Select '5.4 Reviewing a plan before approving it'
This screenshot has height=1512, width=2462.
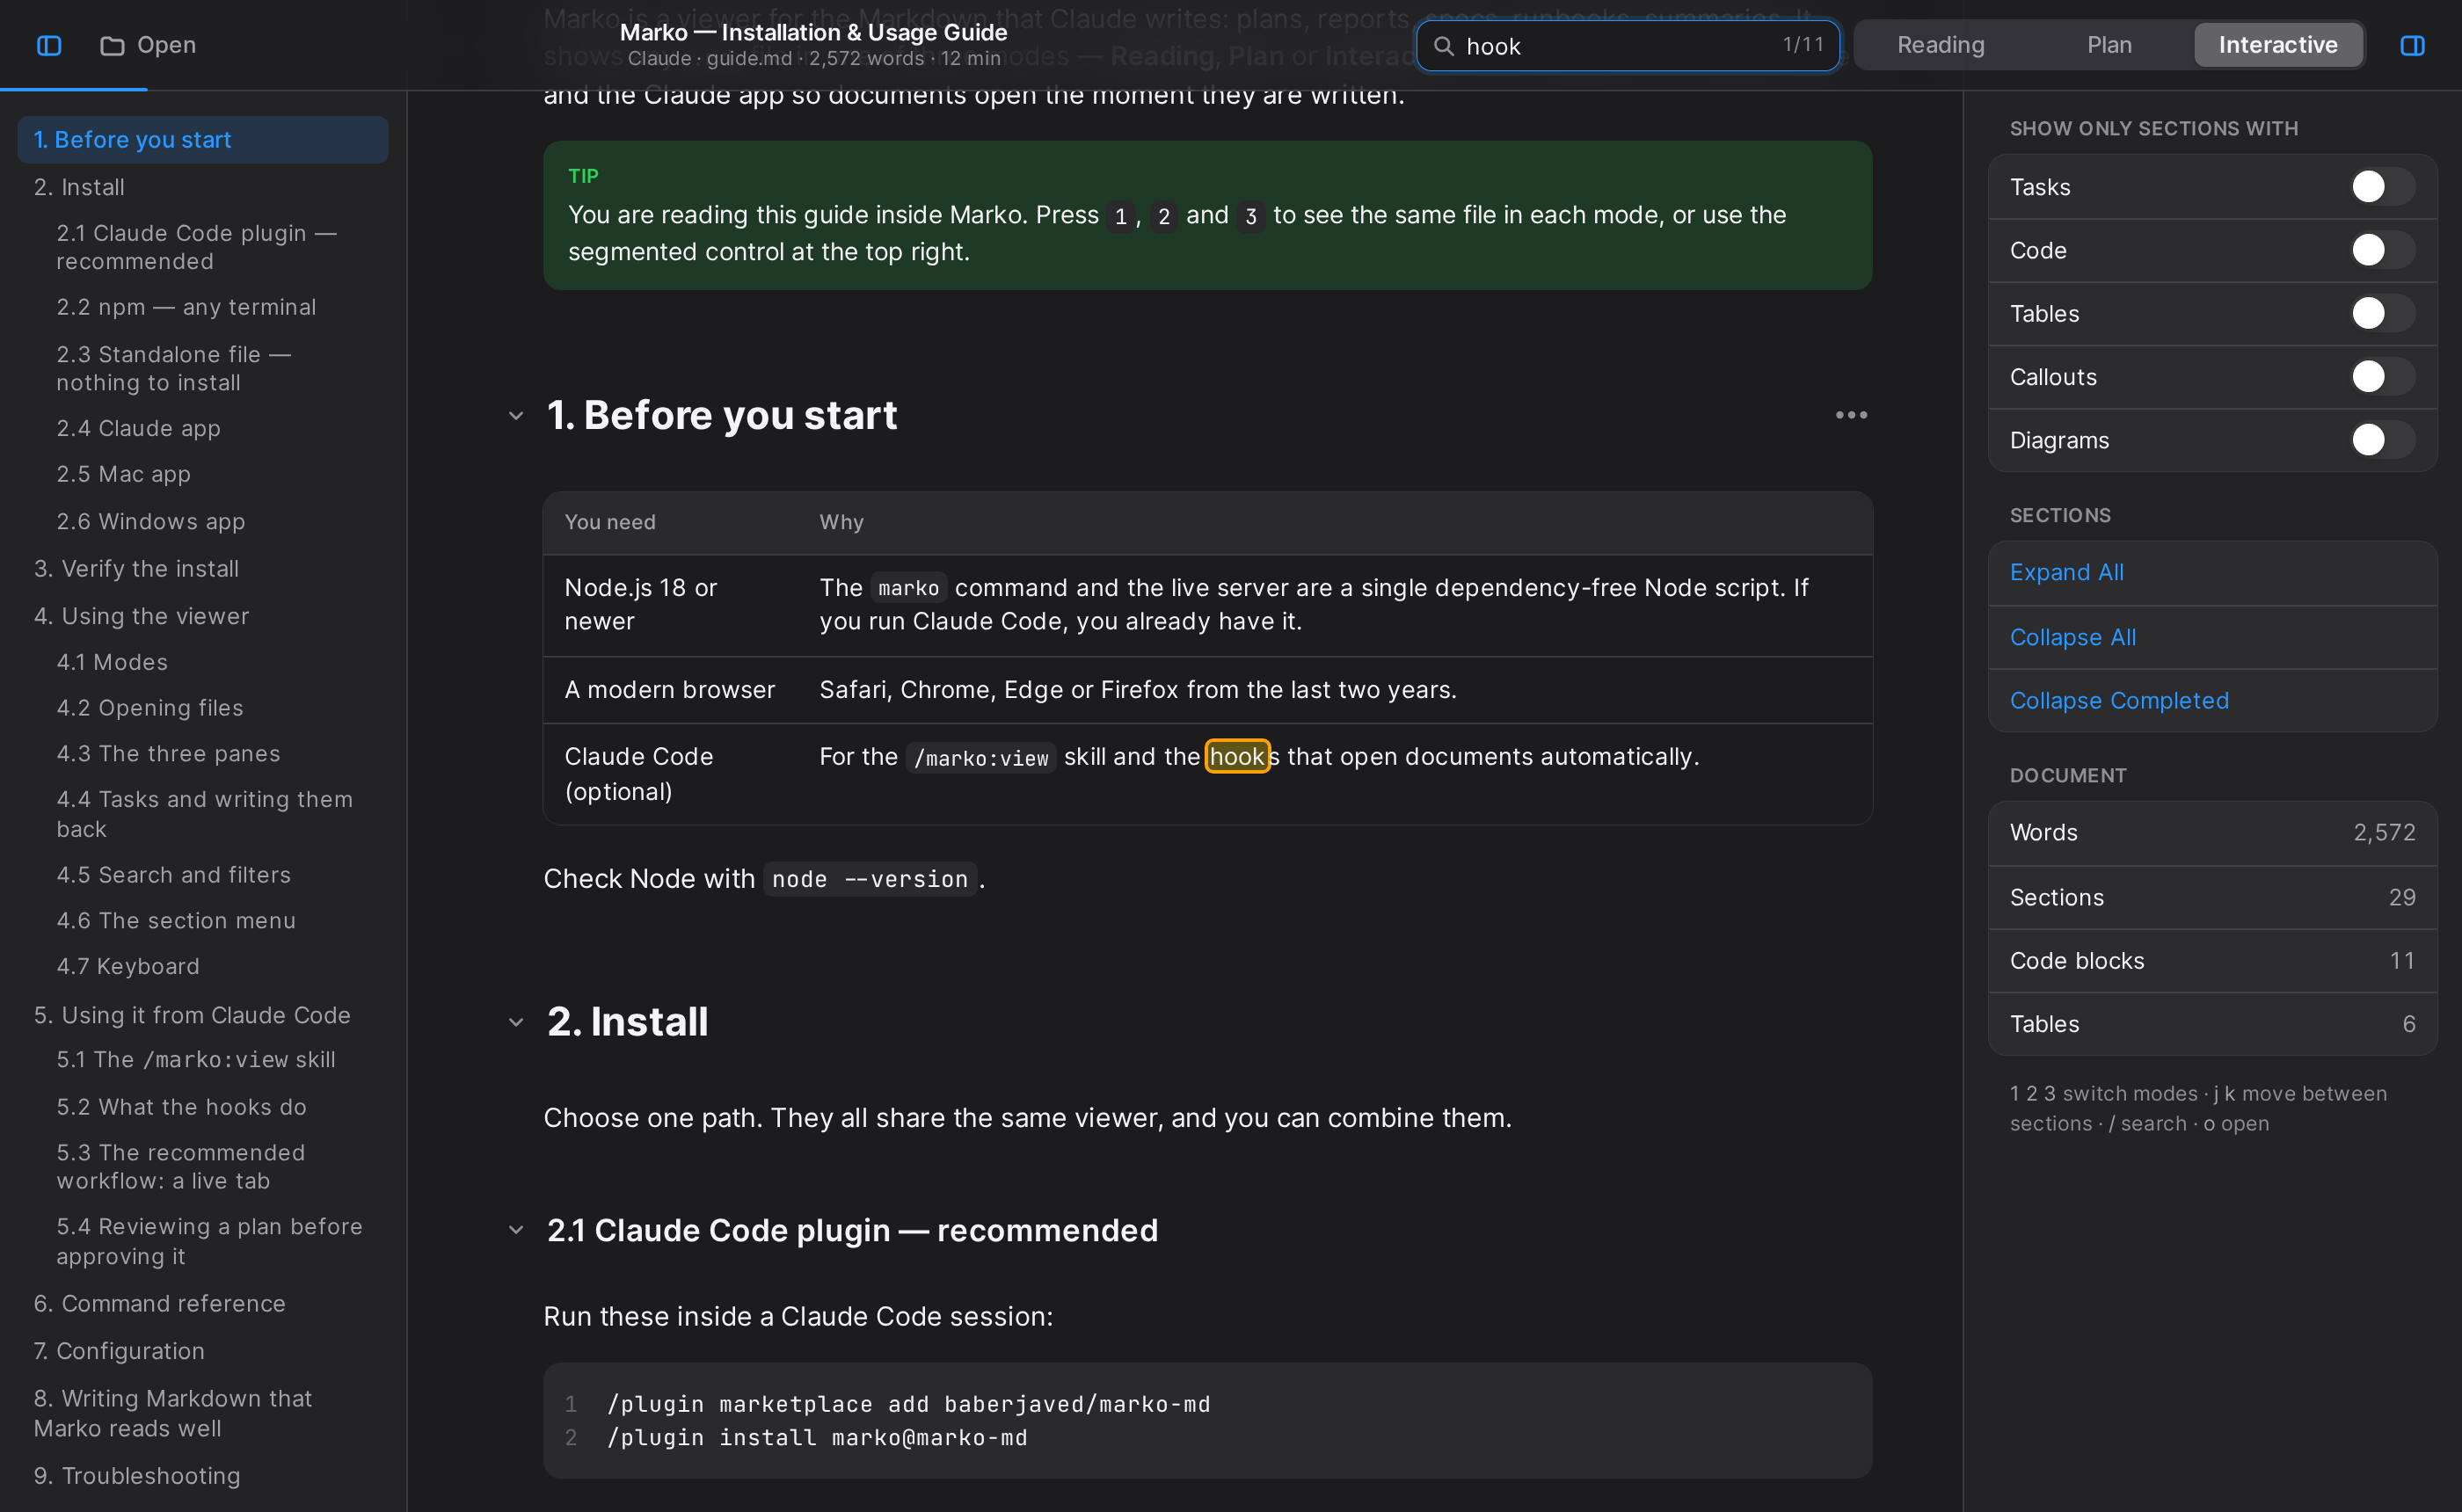click(x=203, y=1241)
